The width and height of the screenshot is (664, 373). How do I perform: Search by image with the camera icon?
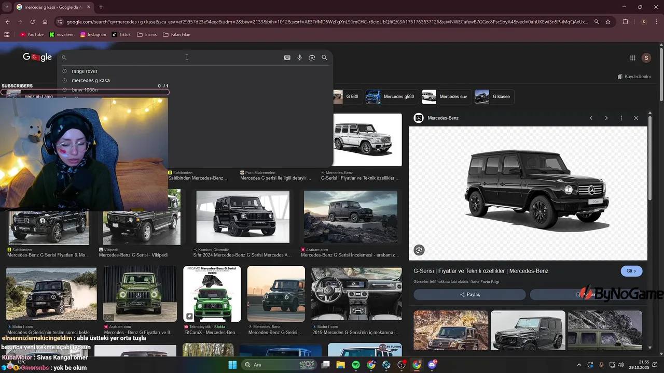pyautogui.click(x=312, y=58)
